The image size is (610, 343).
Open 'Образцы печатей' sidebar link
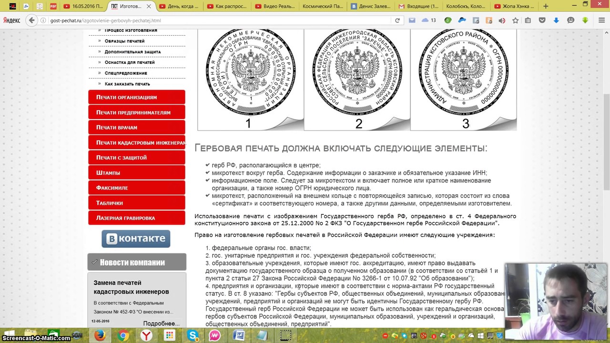click(x=124, y=41)
